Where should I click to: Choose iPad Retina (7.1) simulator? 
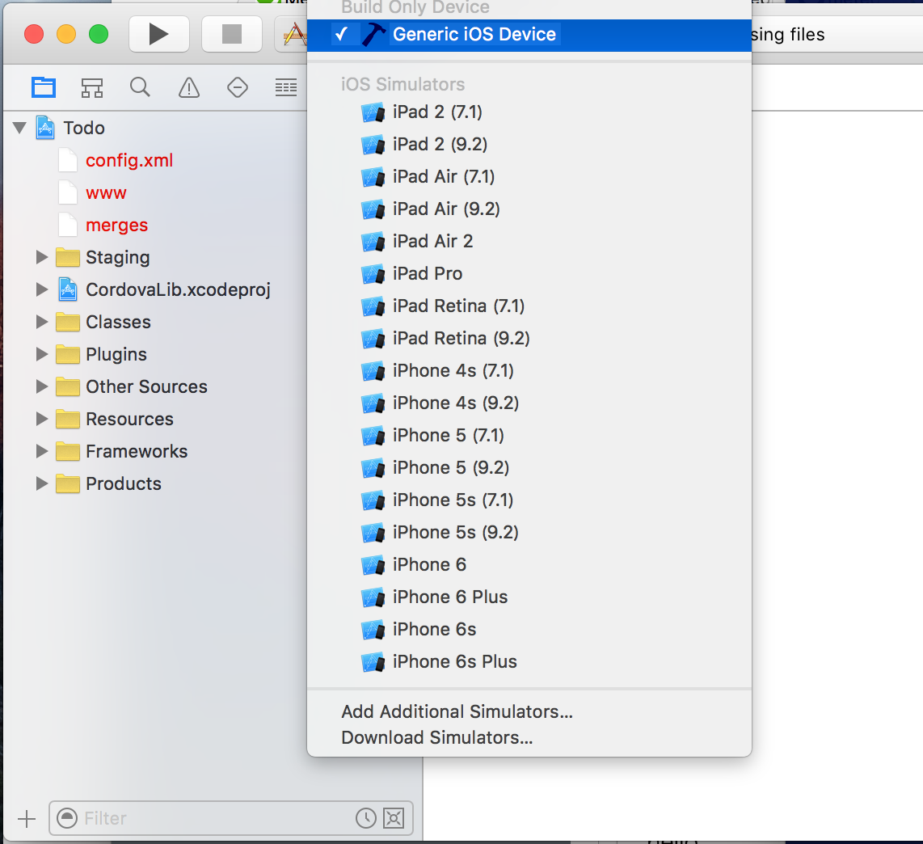click(x=529, y=306)
